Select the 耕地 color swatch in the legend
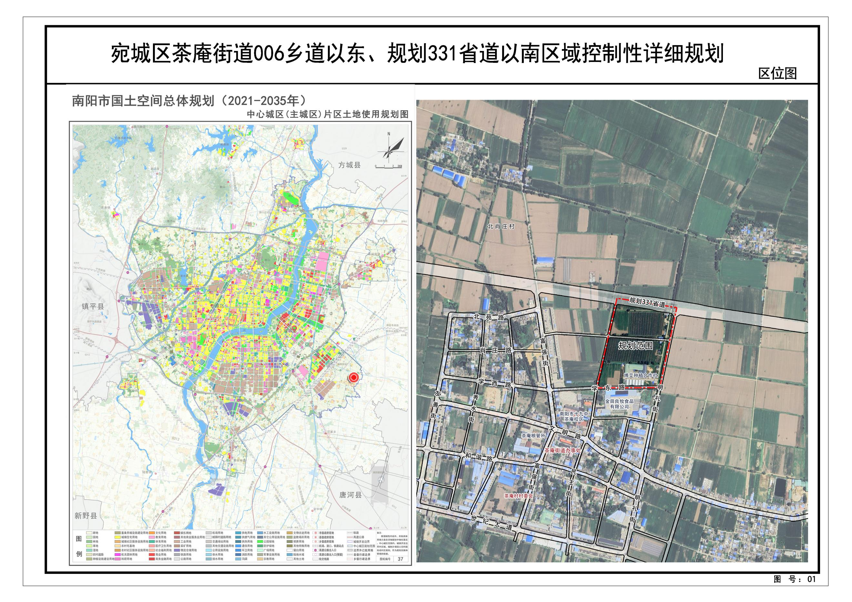852x602 pixels. click(89, 533)
